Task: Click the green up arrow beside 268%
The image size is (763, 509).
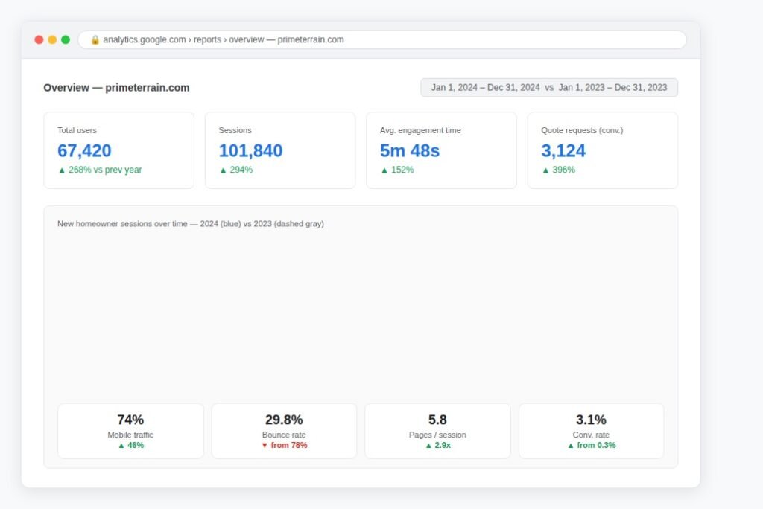Action: tap(62, 170)
